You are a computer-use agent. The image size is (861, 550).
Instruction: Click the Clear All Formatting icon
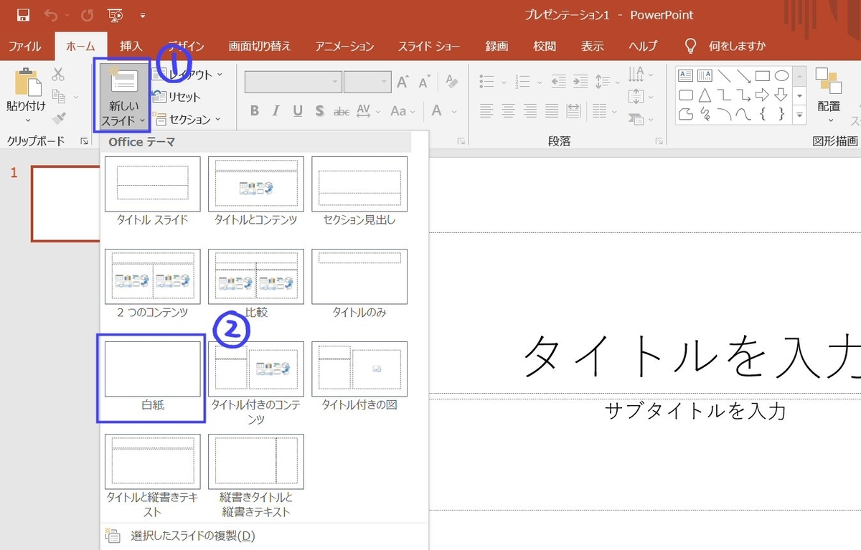coord(451,82)
